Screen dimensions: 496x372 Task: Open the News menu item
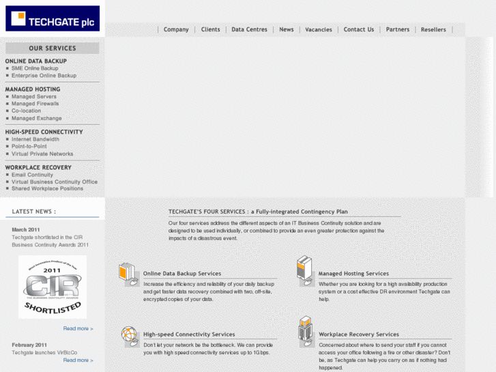click(x=287, y=29)
